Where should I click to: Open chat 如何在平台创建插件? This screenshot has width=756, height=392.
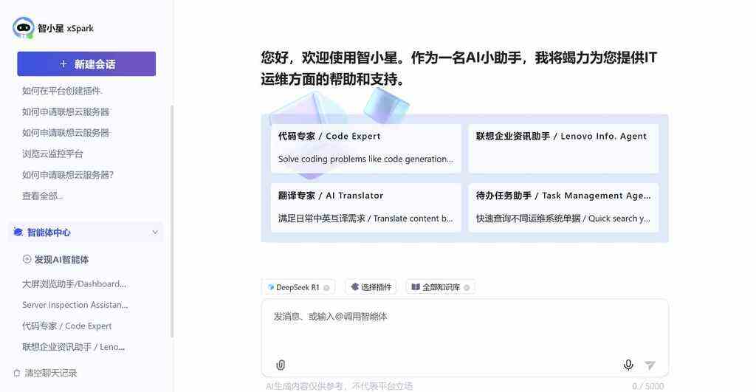tap(62, 91)
